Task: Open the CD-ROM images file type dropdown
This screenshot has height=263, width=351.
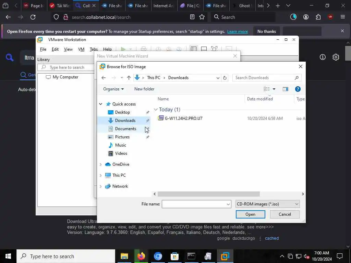Action: [267, 204]
